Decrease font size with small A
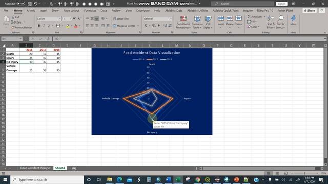The height and width of the screenshot is (184, 328). point(79,19)
